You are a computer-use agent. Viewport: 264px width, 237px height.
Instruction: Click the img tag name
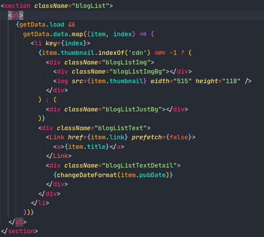click(62, 81)
